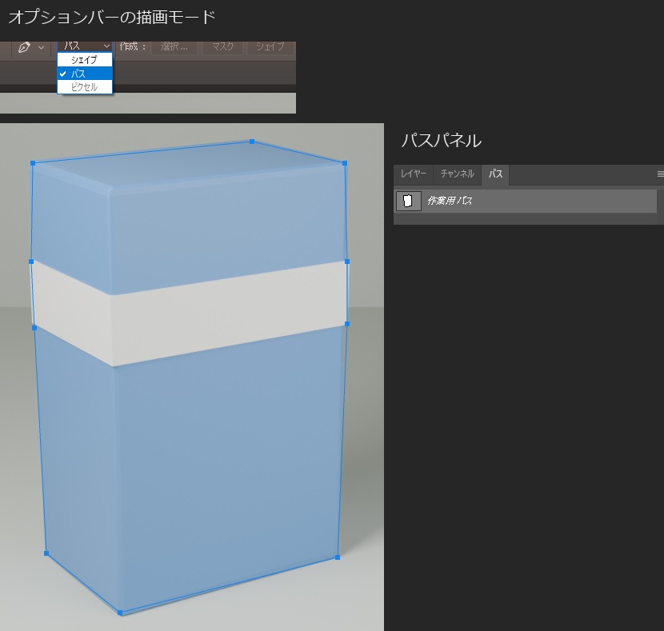Click the 作成： label in options bar

tap(133, 46)
